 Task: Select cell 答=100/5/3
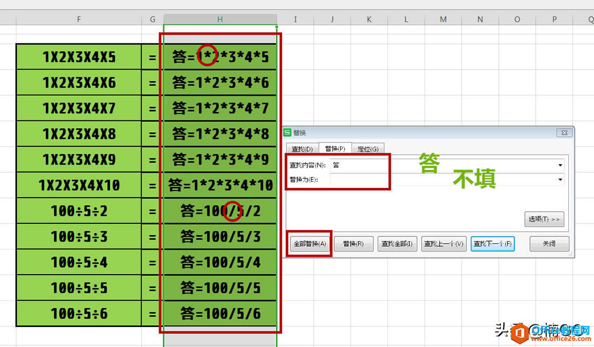[x=220, y=236]
